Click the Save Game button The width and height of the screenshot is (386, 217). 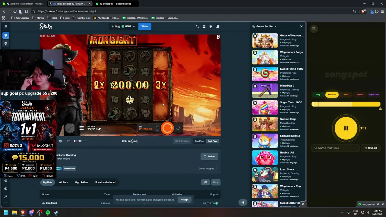click(x=69, y=168)
